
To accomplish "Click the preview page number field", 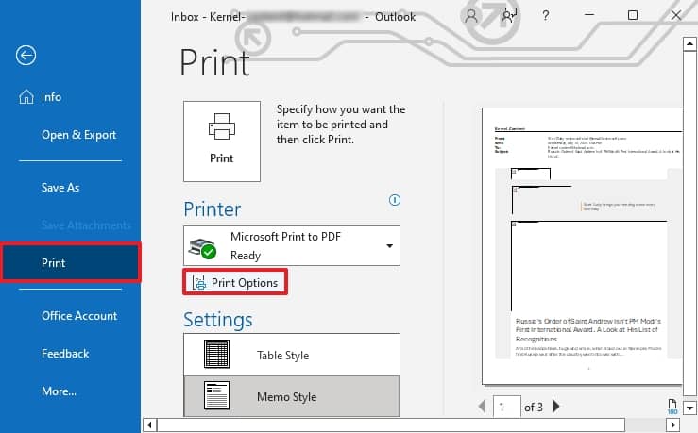I will [506, 407].
